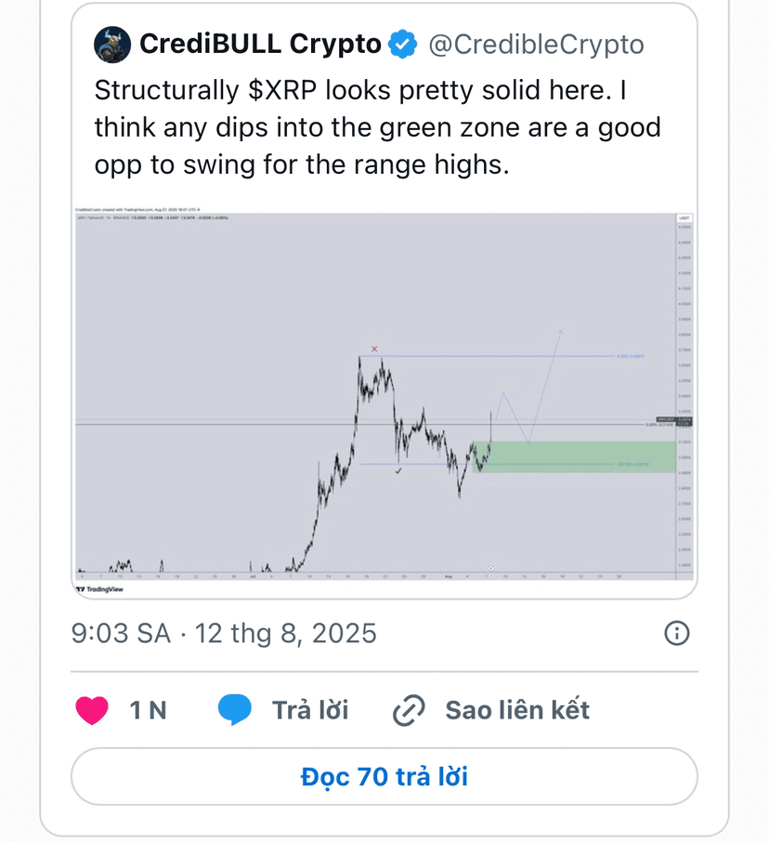The height and width of the screenshot is (843, 769).
Task: Open the CrediBULL Crypto display name
Action: [260, 44]
